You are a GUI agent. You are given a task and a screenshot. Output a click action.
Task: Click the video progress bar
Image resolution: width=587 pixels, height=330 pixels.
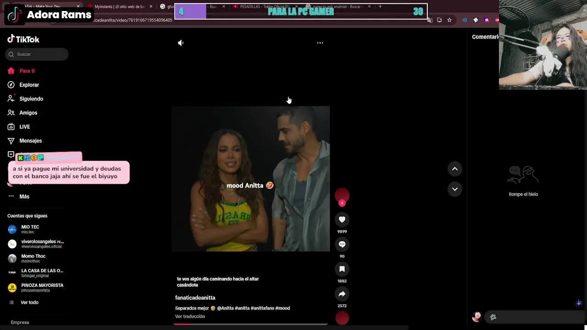250,324
